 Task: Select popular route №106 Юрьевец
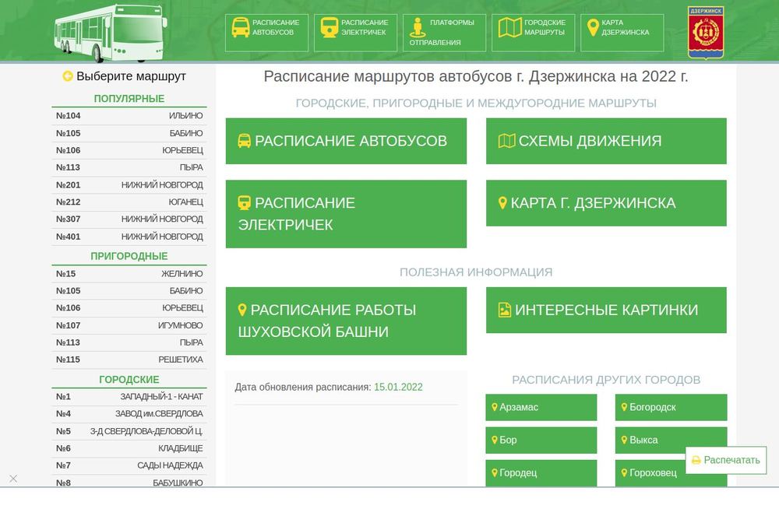[129, 150]
